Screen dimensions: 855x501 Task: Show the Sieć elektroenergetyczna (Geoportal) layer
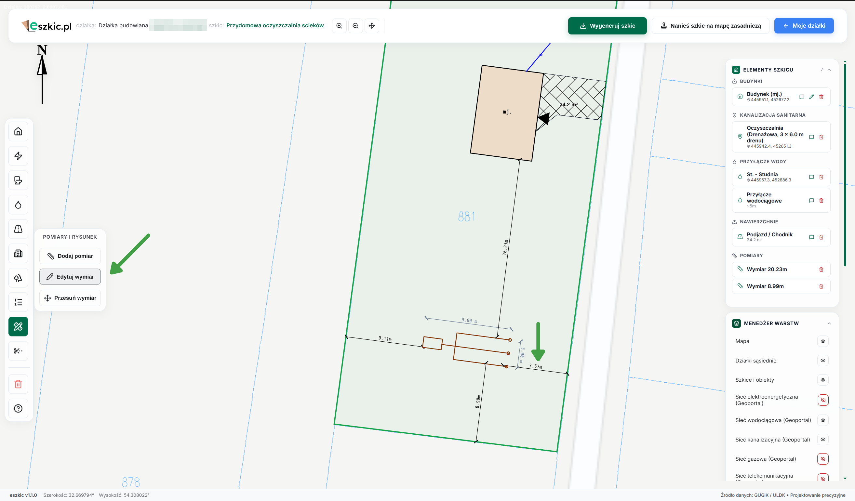click(x=823, y=400)
